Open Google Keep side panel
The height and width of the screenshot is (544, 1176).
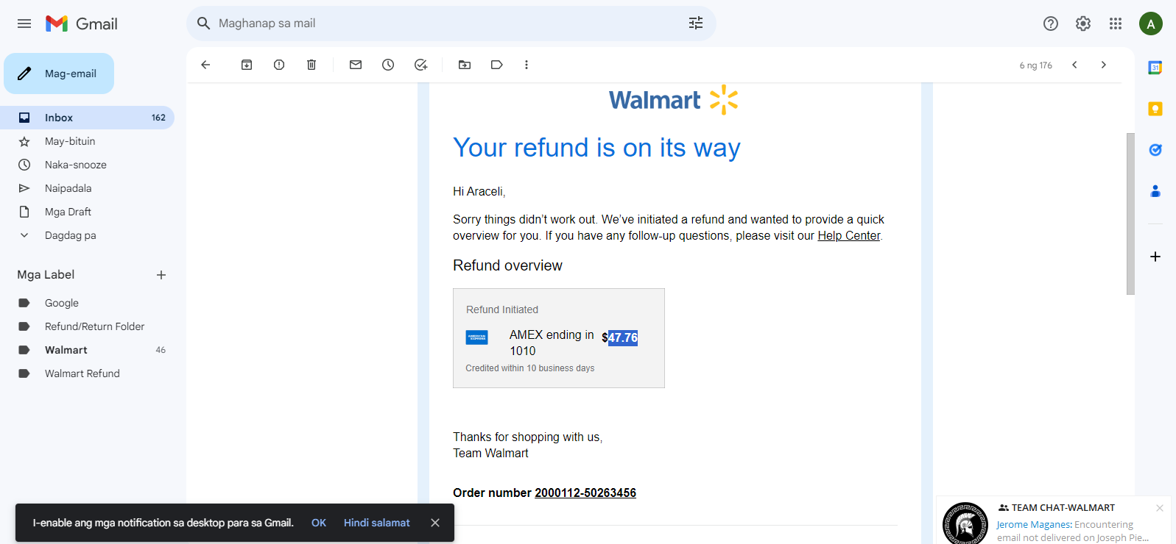(x=1155, y=109)
